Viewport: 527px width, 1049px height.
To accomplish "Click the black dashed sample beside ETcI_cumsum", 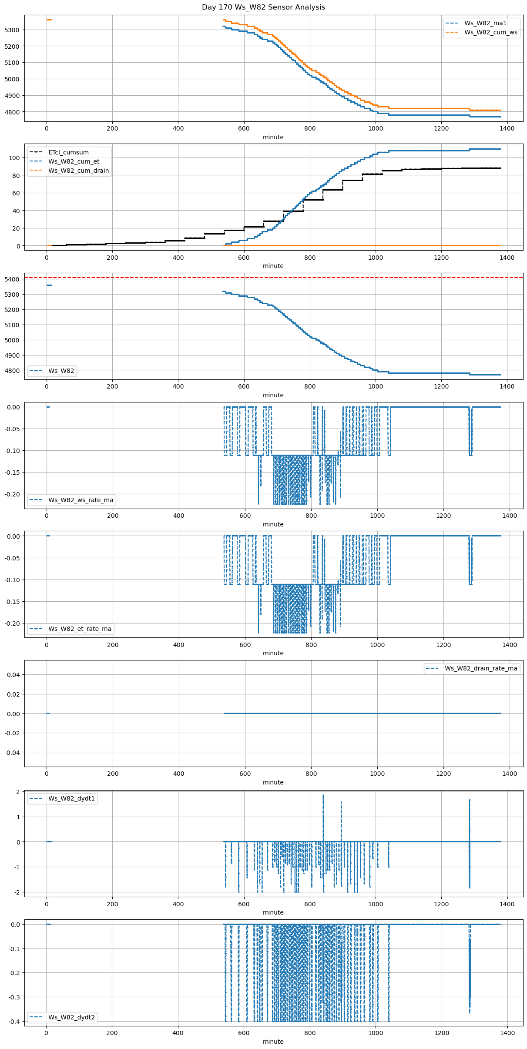I will 37,152.
